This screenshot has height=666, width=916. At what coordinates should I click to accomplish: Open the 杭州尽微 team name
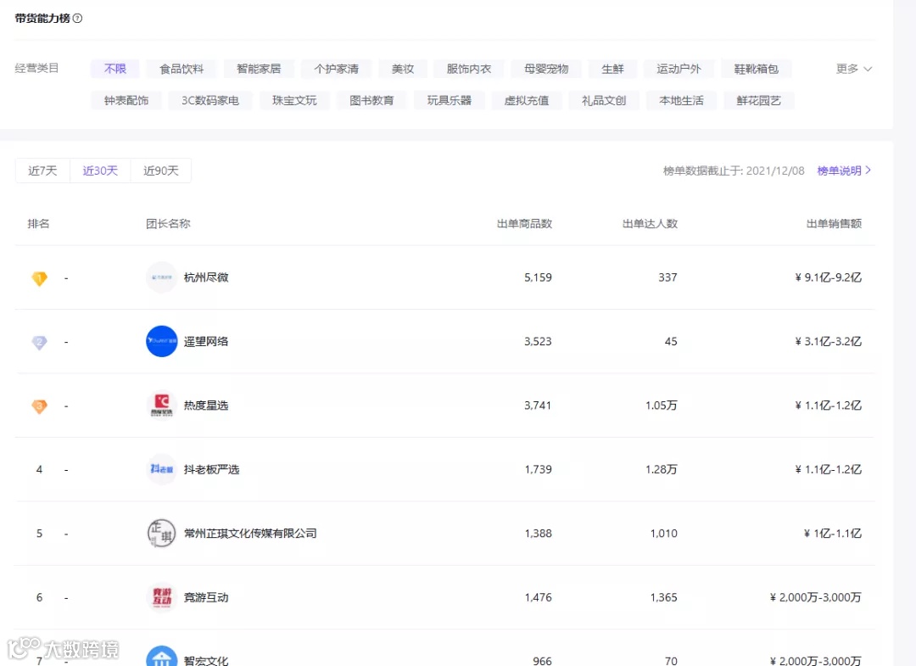tap(206, 277)
